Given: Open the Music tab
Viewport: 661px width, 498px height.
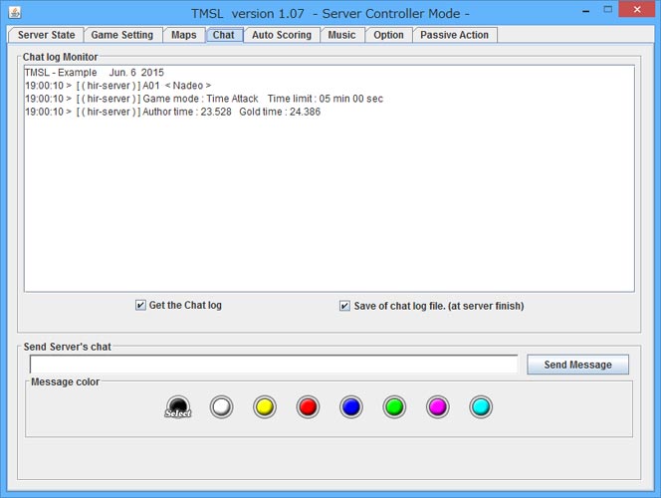Looking at the screenshot, I should [341, 35].
